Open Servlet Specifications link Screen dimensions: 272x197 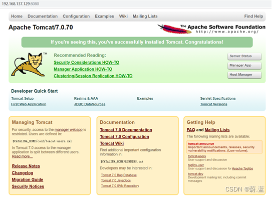tap(218, 98)
